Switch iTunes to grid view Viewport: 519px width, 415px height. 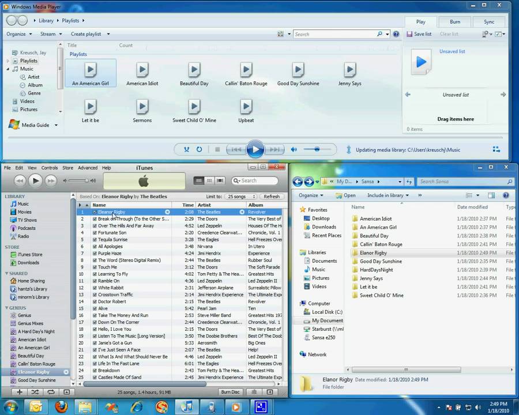click(x=209, y=180)
